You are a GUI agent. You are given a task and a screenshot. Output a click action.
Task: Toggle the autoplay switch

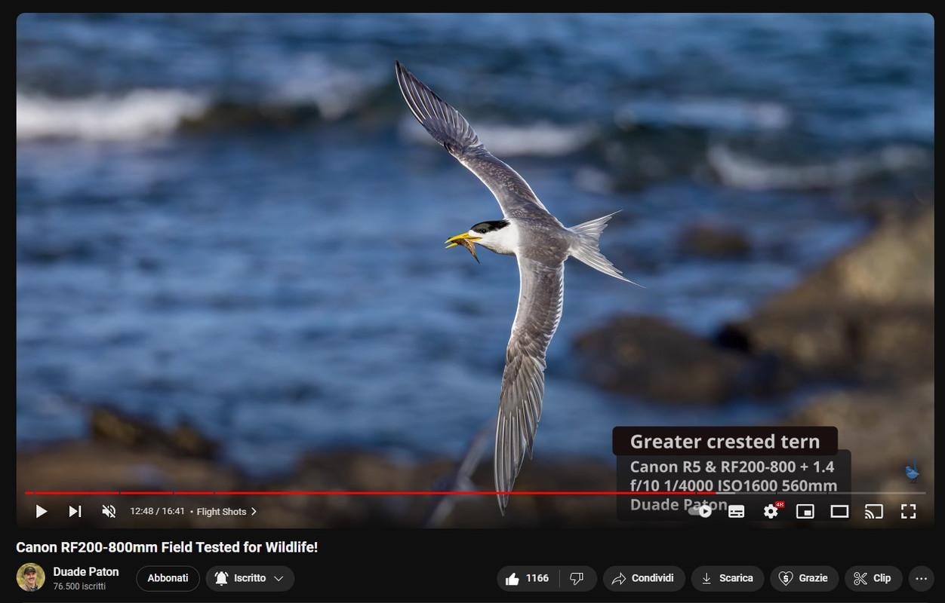coord(700,511)
